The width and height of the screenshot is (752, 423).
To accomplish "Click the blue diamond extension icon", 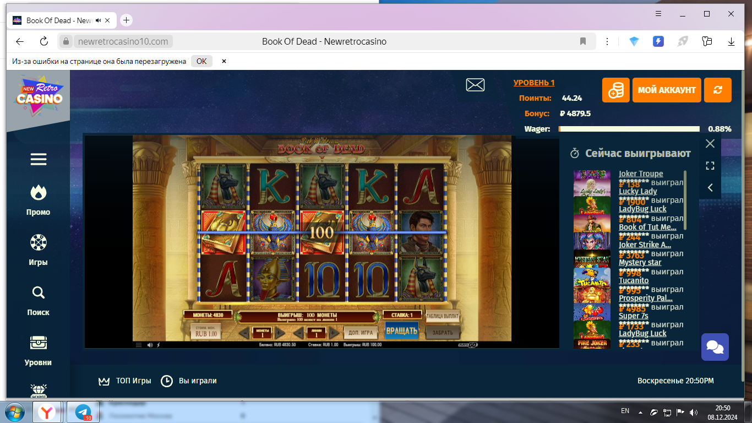I will pos(634,41).
